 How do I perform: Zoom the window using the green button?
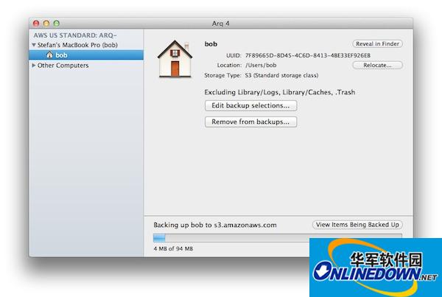[x=57, y=24]
